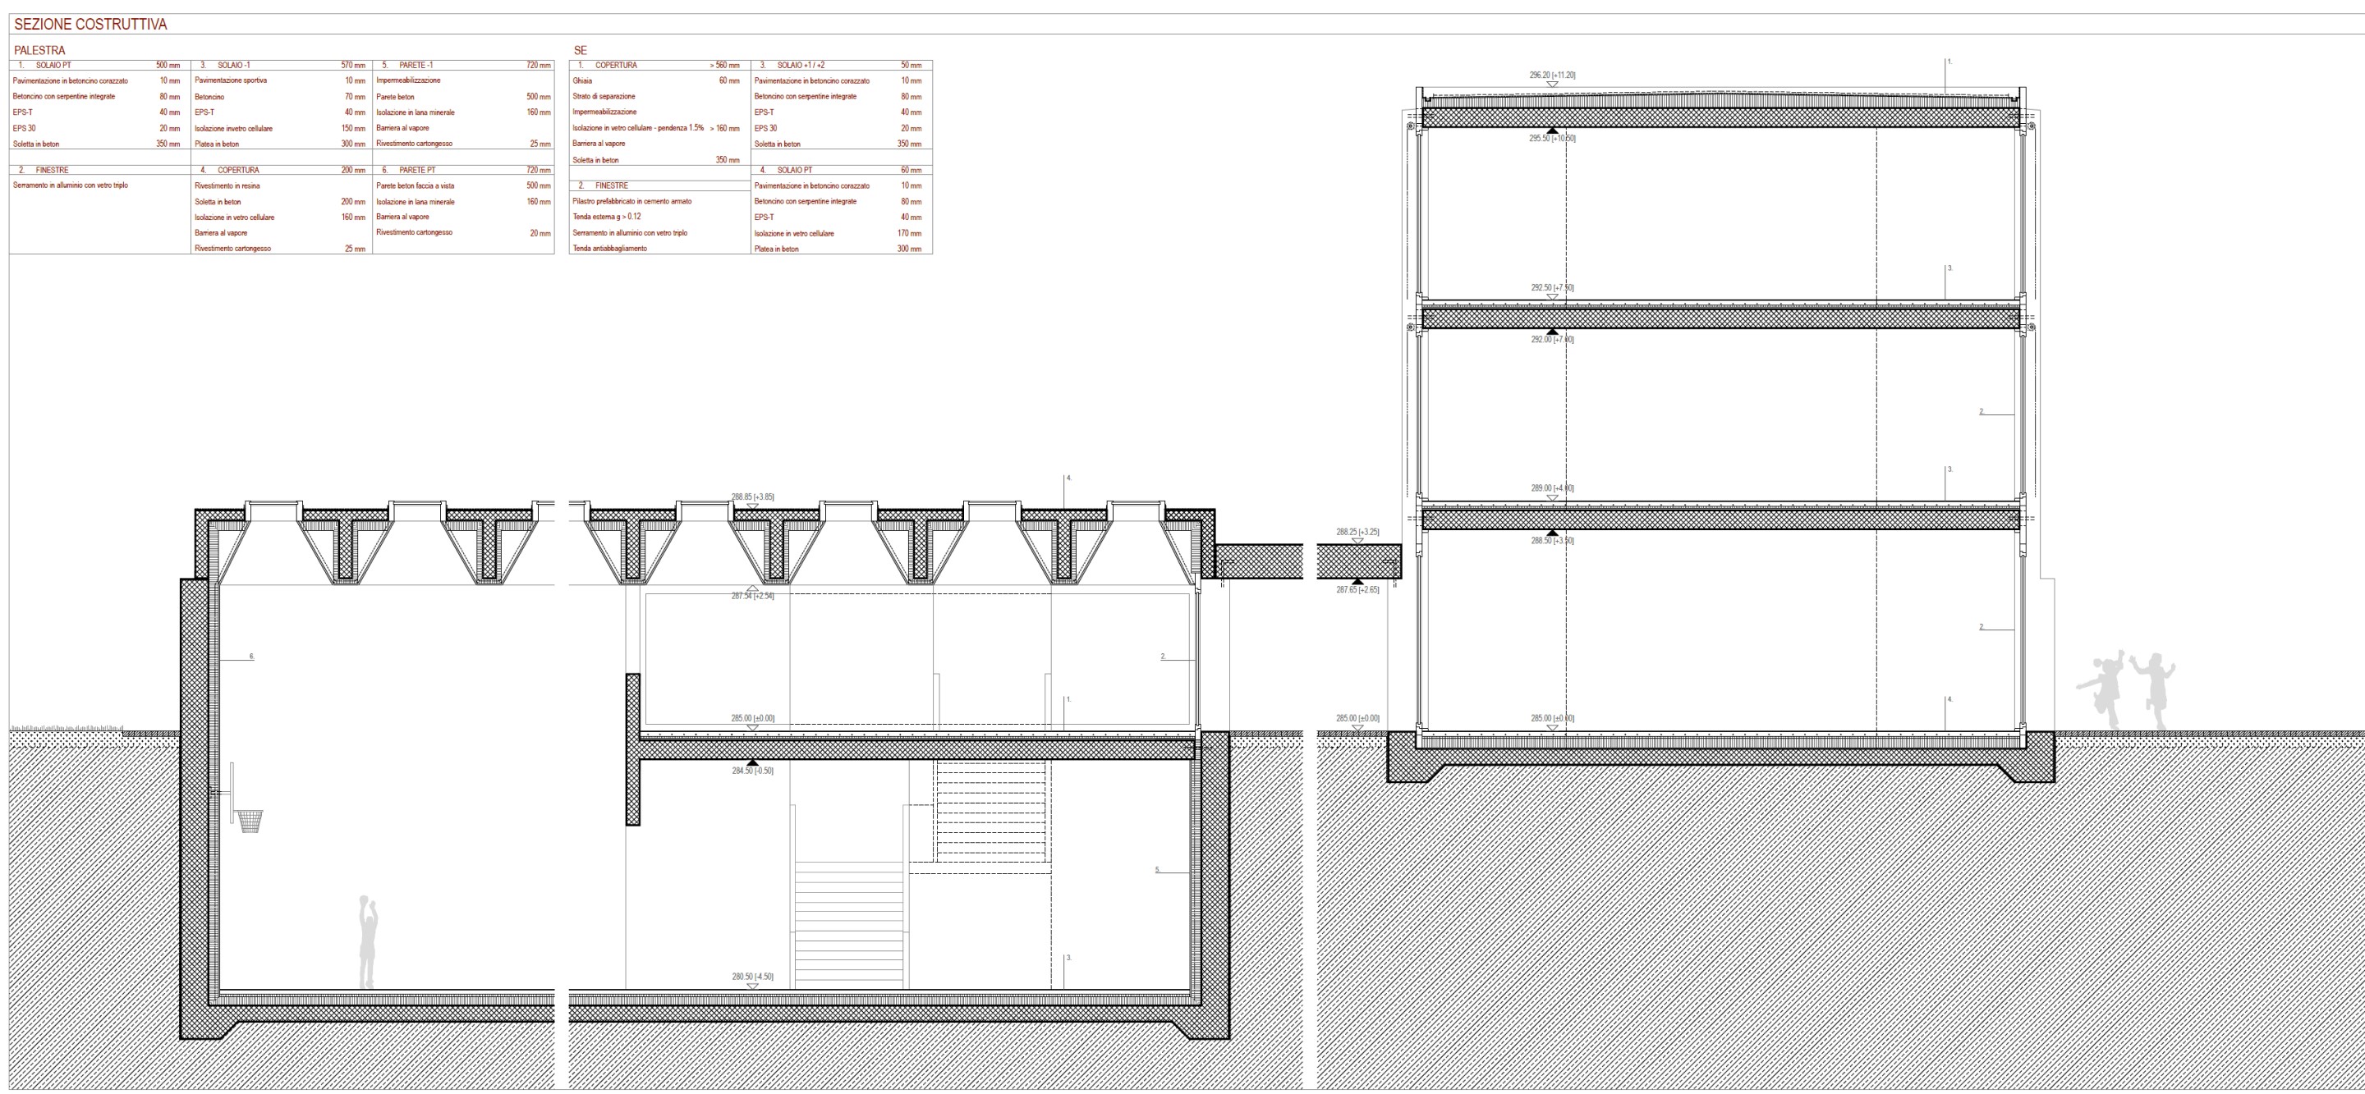This screenshot has height=1094, width=2365.
Task: Click the 'Pavimentazione sportiva' legend entry
Action: click(231, 80)
